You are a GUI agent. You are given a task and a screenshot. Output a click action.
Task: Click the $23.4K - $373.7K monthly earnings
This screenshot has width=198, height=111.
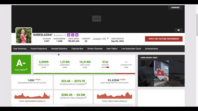tap(73, 81)
